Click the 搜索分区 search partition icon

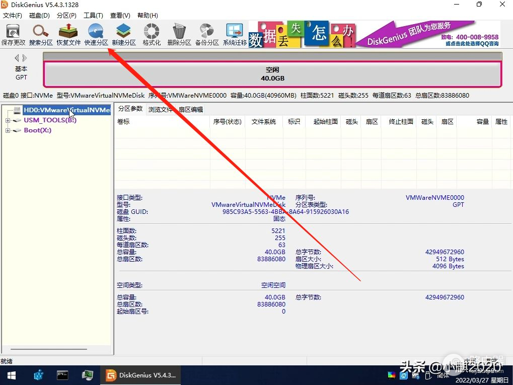click(x=41, y=34)
